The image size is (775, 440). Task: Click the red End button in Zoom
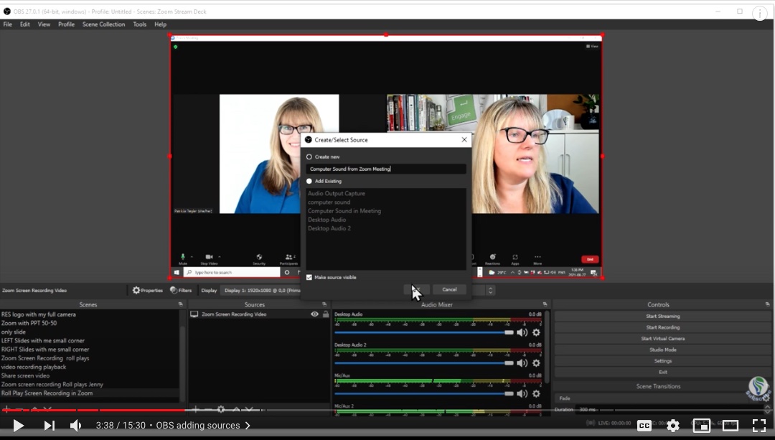(590, 259)
